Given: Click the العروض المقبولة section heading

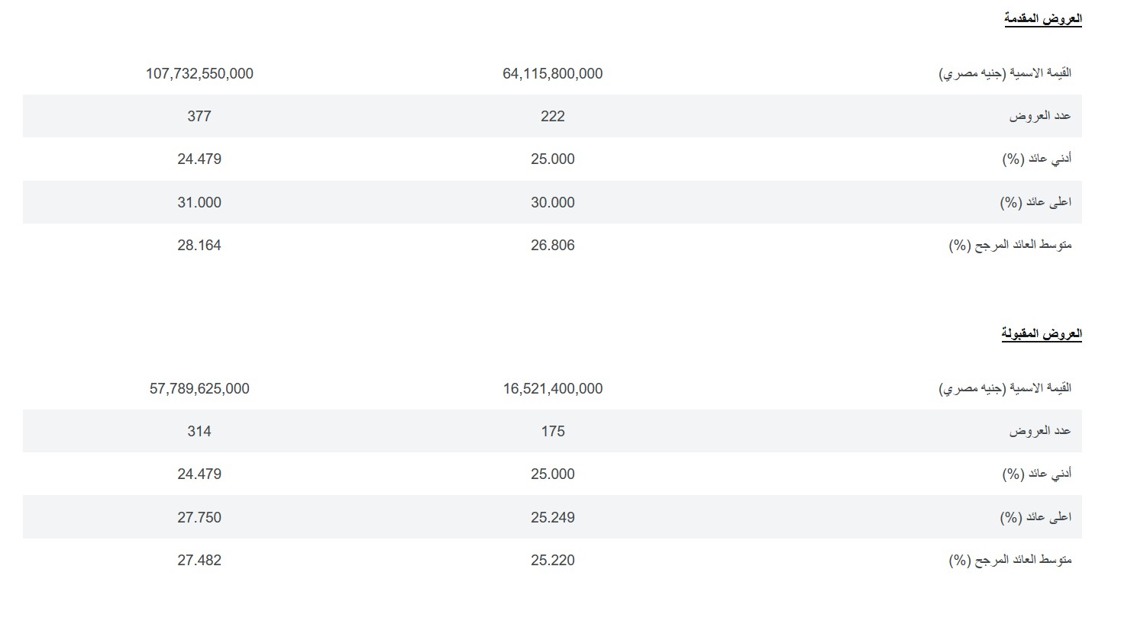Looking at the screenshot, I should point(1042,334).
